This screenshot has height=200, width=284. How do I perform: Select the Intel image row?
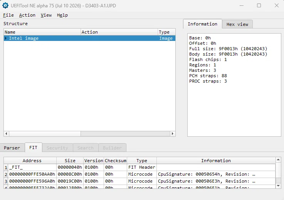coord(89,38)
